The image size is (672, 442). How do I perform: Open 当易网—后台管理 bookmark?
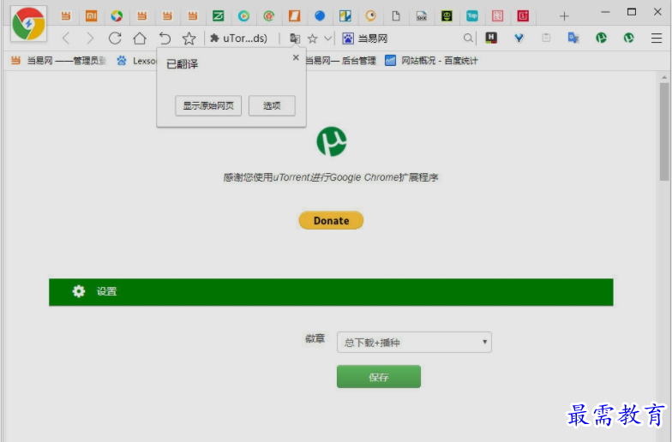tap(341, 61)
